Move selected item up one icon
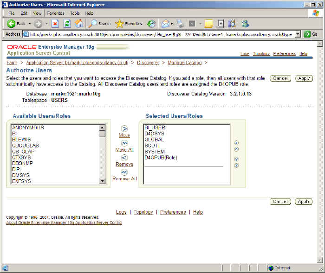This screenshot has height=273, width=325. click(236, 149)
